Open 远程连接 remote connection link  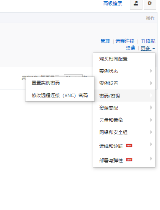click(x=125, y=41)
